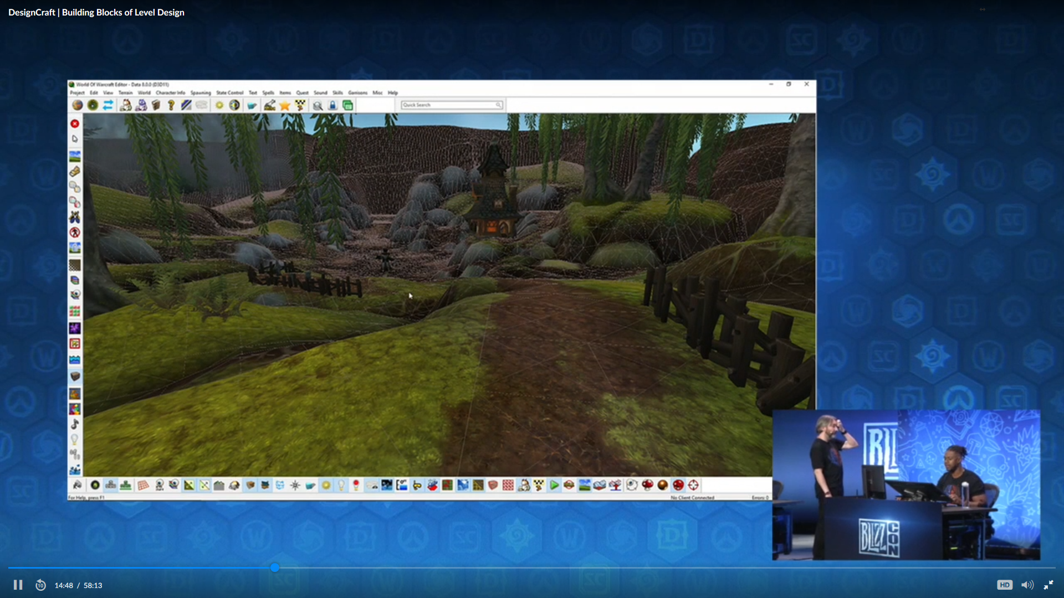Click the video progress bar handle
The image size is (1064, 598).
(x=275, y=568)
